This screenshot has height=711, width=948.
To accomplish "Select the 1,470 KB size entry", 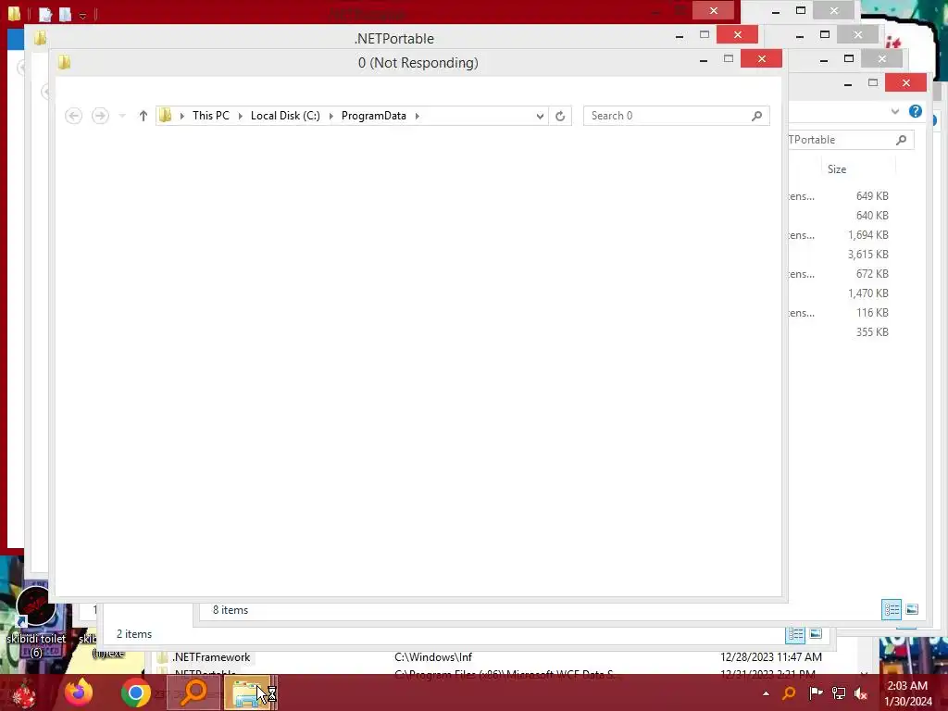I will pyautogui.click(x=867, y=293).
